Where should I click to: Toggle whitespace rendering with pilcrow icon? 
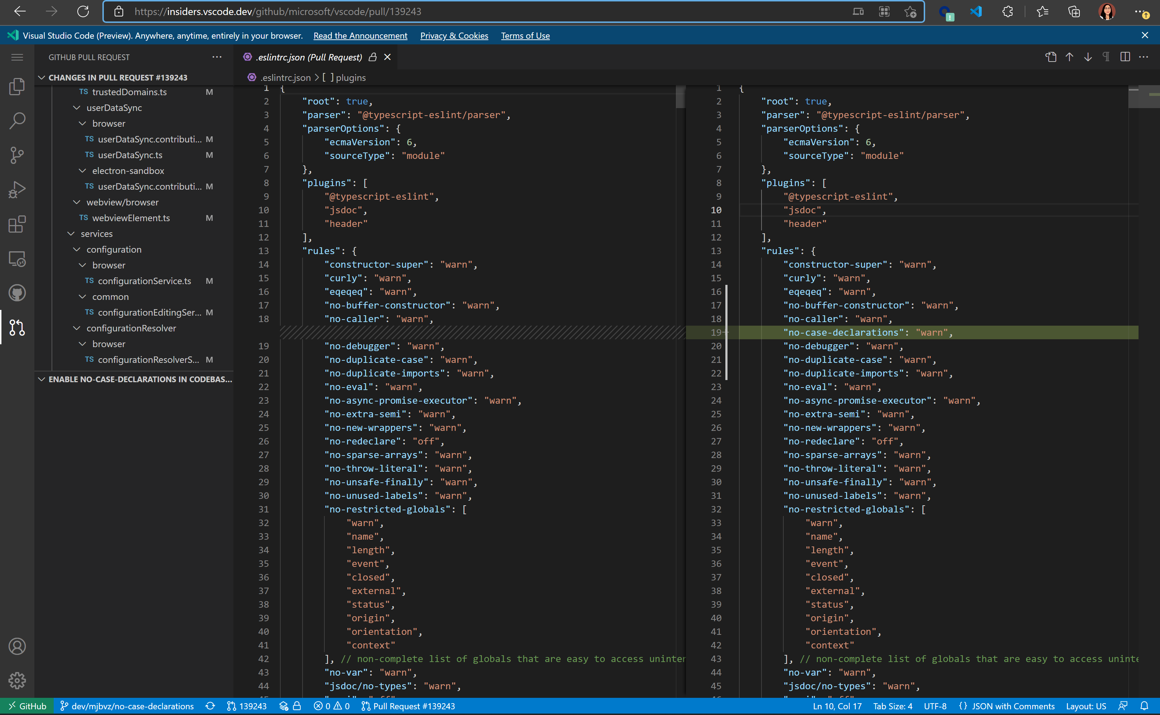pos(1106,57)
